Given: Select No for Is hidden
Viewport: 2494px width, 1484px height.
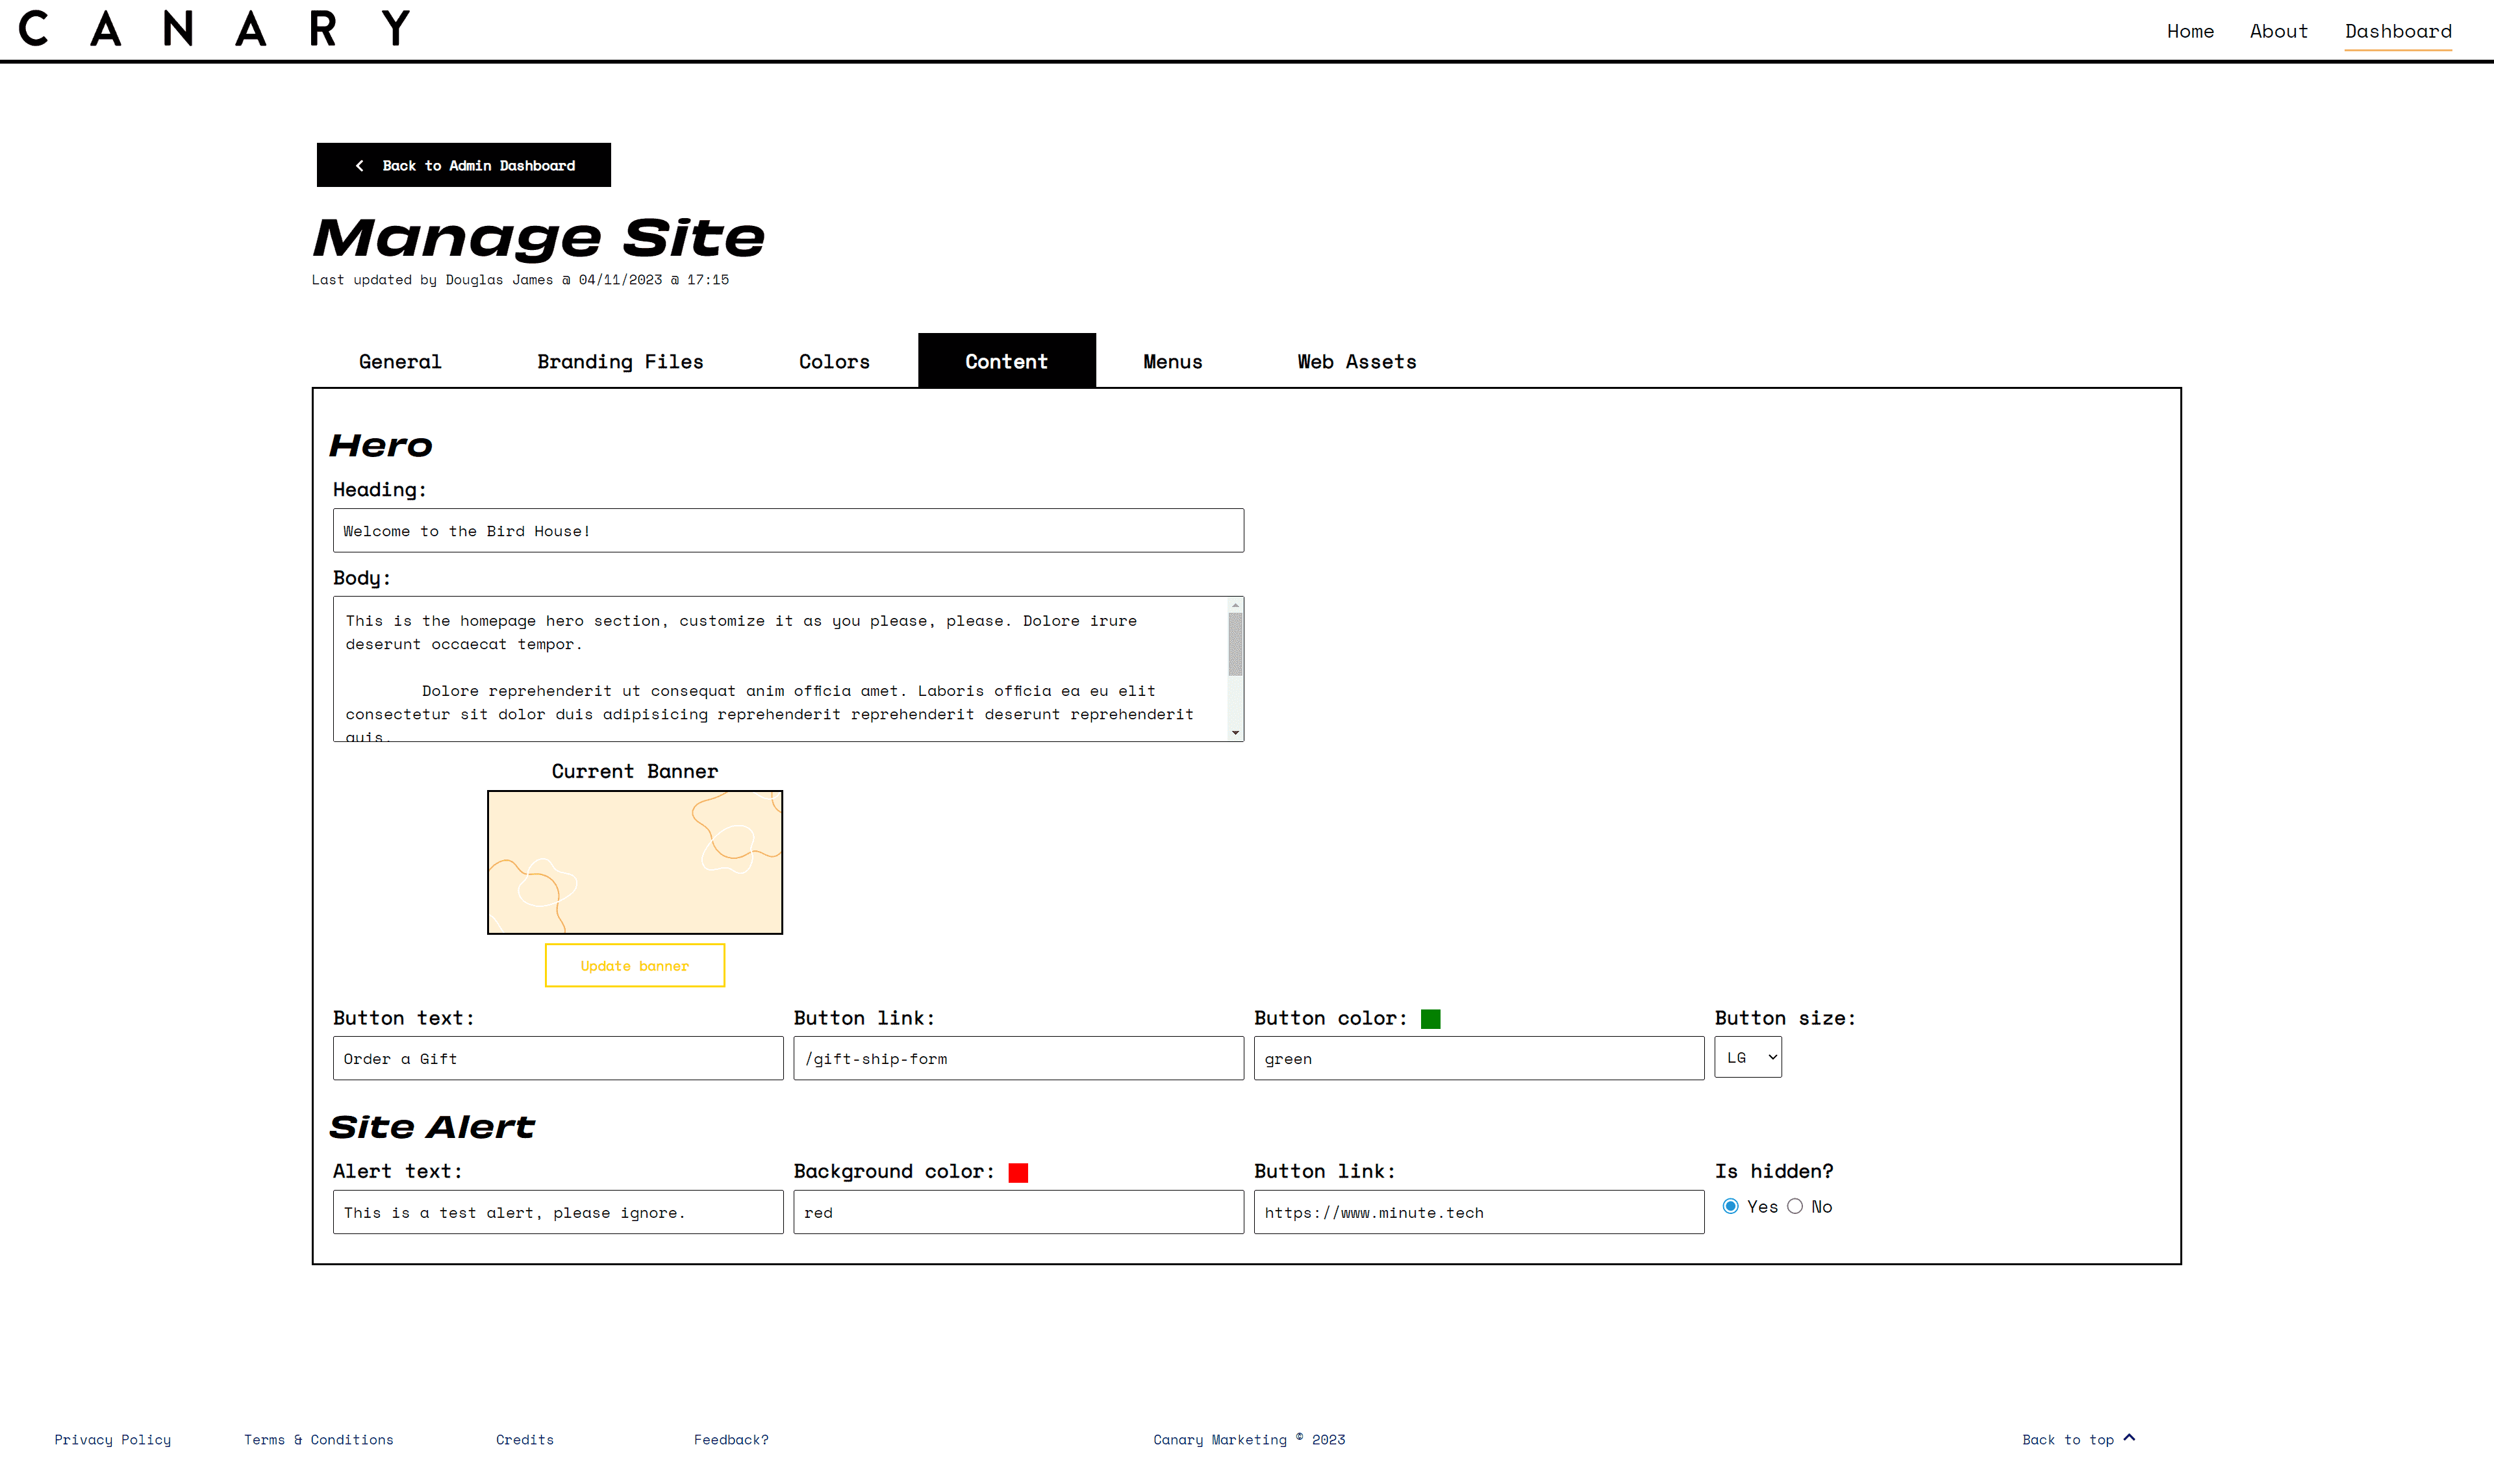Looking at the screenshot, I should coord(1795,1207).
